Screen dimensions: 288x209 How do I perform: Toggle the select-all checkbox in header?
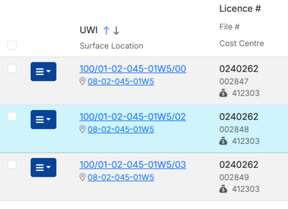pyautogui.click(x=12, y=45)
